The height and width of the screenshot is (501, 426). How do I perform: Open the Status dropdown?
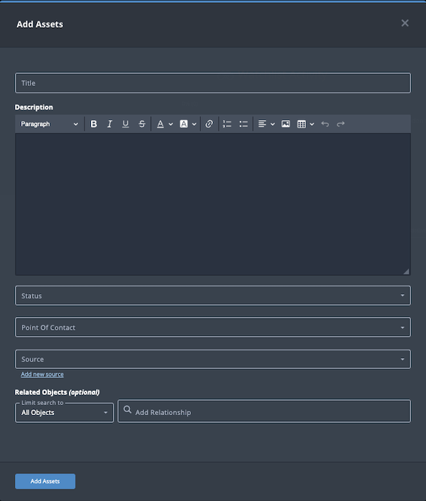click(213, 296)
